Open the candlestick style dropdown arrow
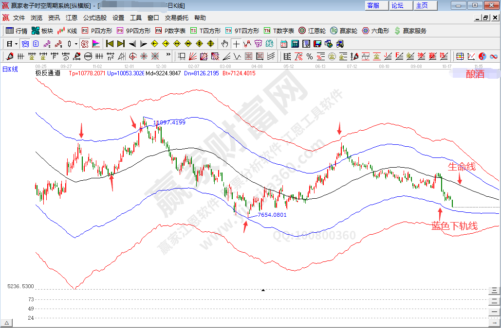 coord(76,43)
